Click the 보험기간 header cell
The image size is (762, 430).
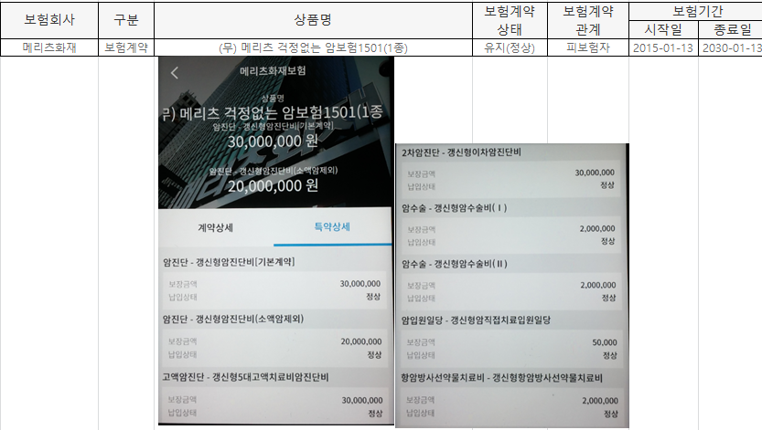coord(697,11)
